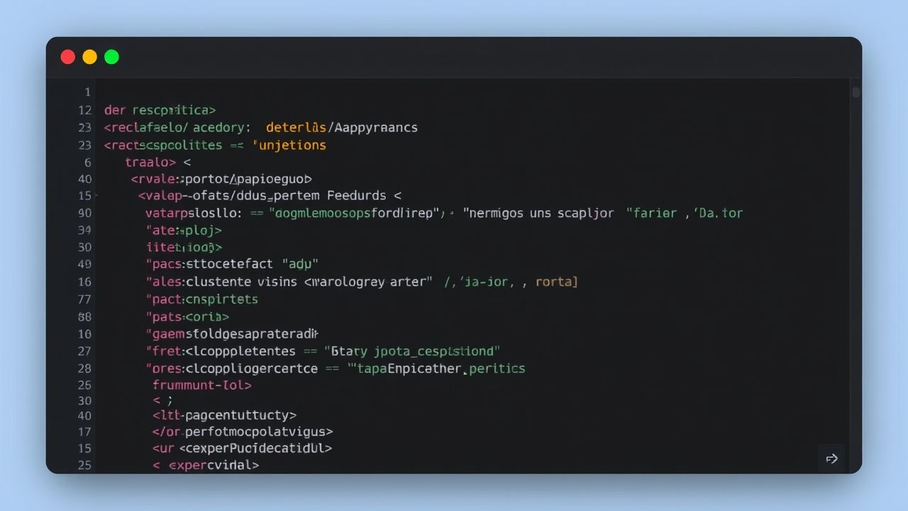908x511 pixels.
Task: Click the code line "<rvale::portot/papioeguo>"
Action: point(221,179)
